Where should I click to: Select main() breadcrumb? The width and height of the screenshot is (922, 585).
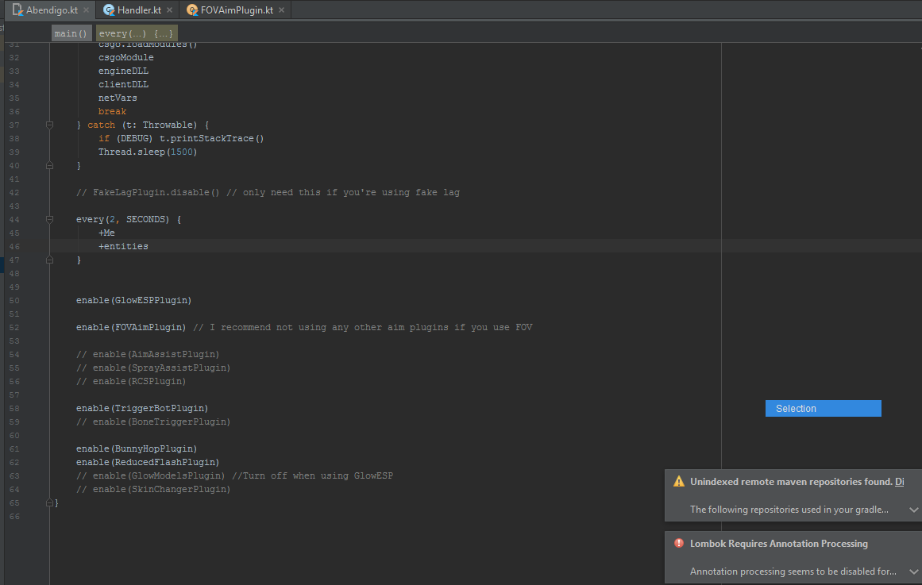71,33
